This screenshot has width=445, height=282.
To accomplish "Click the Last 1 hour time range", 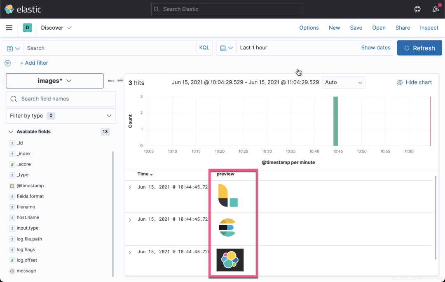I will click(254, 48).
